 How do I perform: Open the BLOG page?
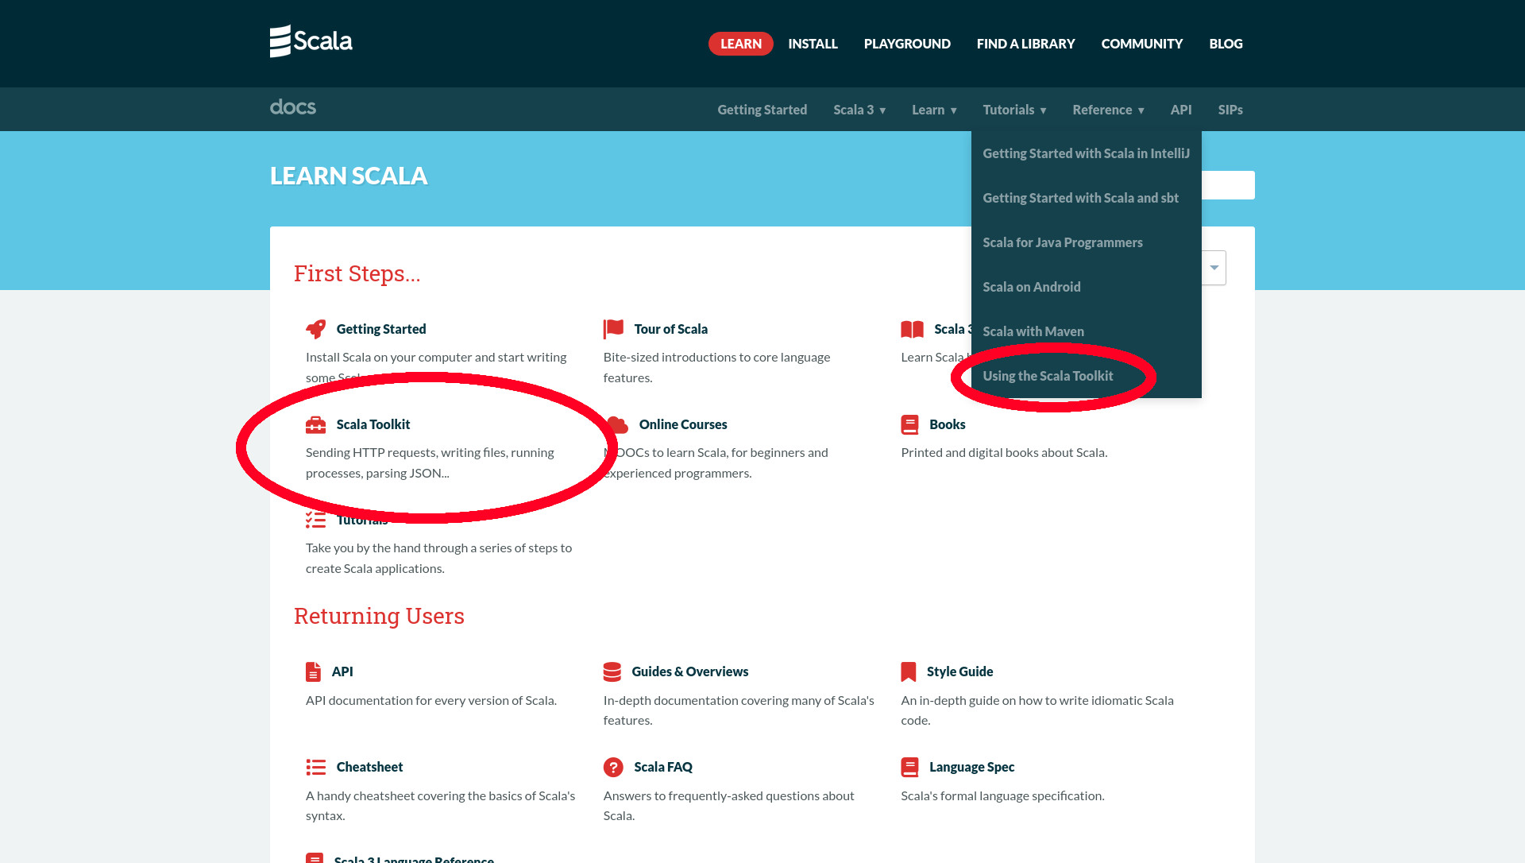(x=1226, y=44)
